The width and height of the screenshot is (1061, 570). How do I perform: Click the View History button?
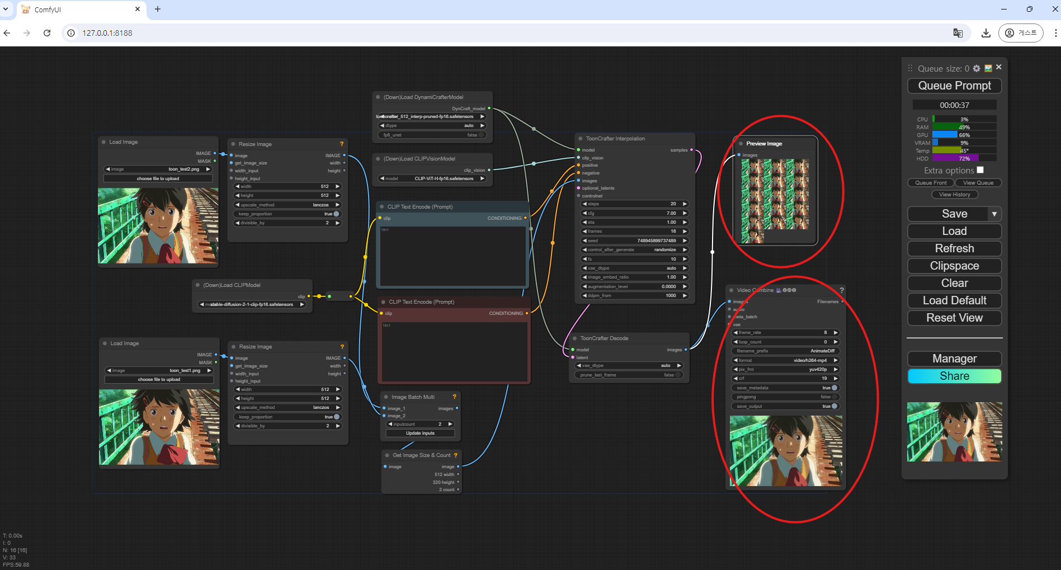point(954,195)
